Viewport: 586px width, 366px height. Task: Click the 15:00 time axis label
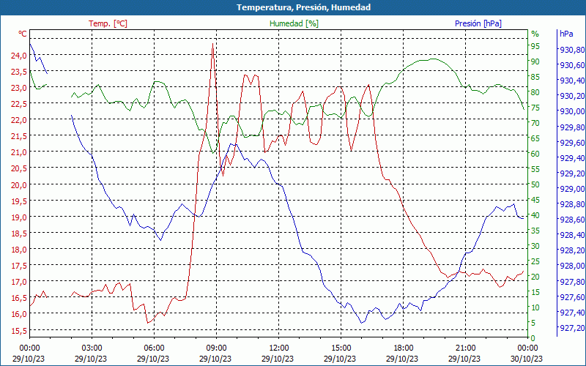tap(341, 348)
